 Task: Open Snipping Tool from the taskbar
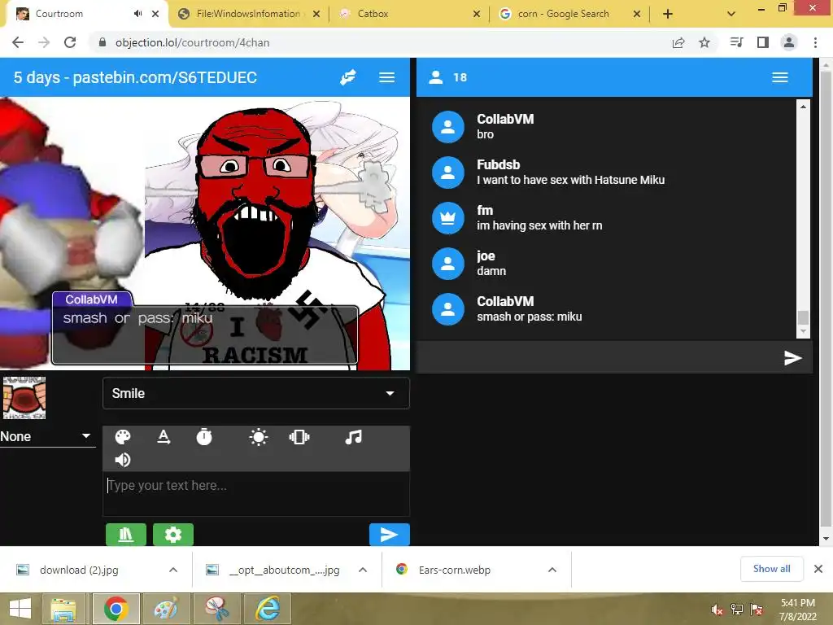(217, 609)
